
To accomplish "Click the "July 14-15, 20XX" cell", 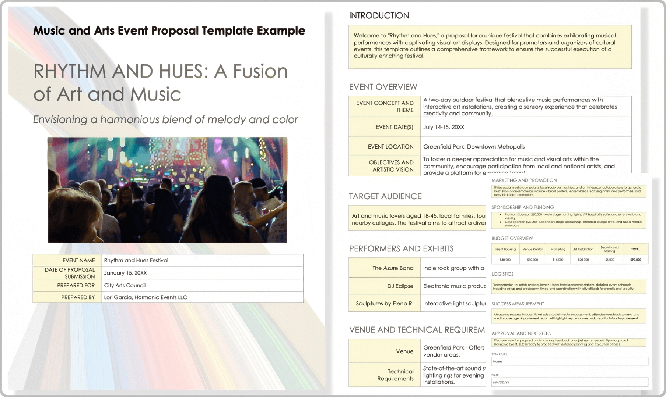I will click(x=526, y=127).
